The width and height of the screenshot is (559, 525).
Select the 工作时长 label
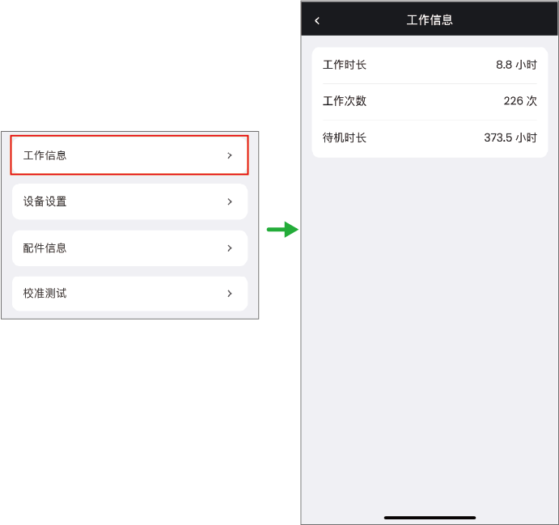click(345, 65)
